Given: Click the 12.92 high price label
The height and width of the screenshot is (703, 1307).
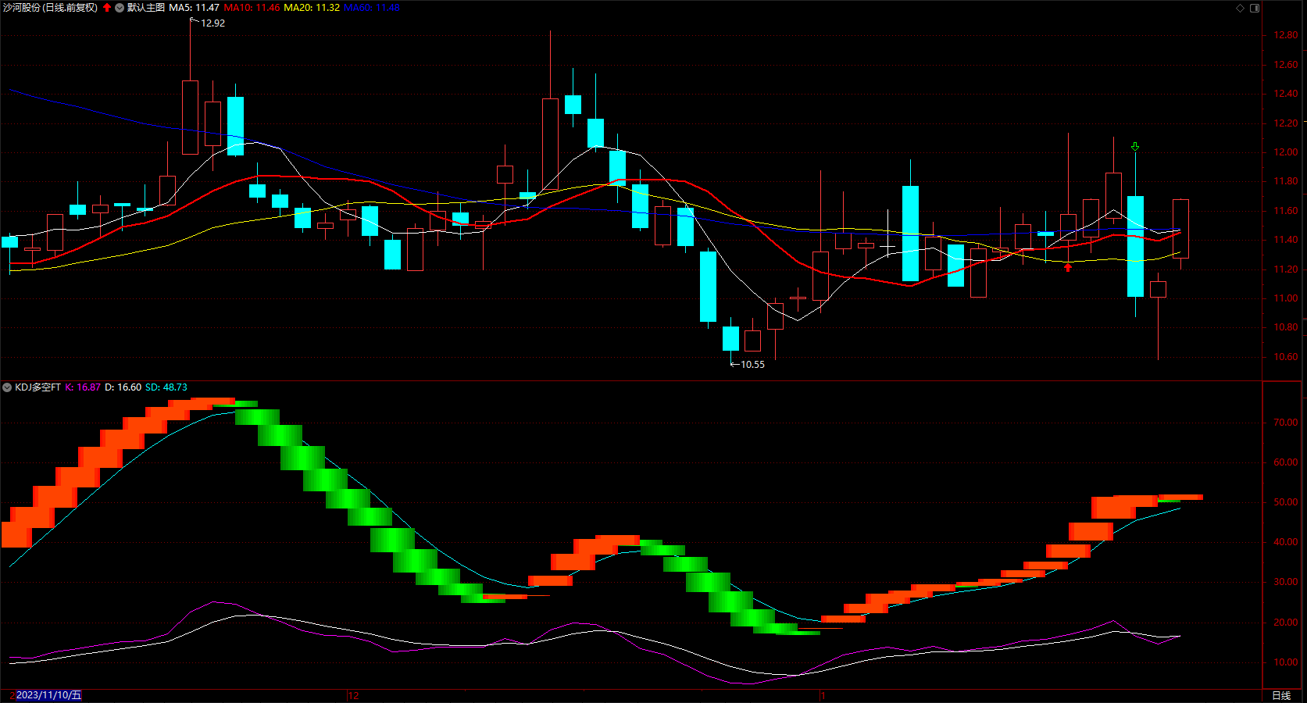Looking at the screenshot, I should pos(212,23).
